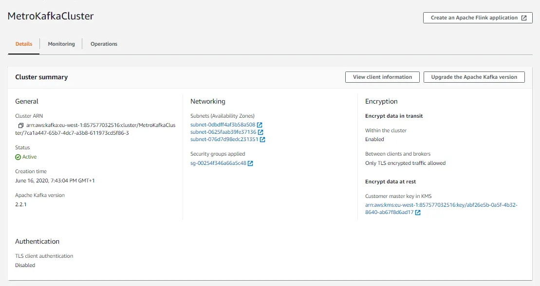540x286 pixels.
Task: Open subnet-0625faab39fe37136 link
Action: click(x=223, y=132)
